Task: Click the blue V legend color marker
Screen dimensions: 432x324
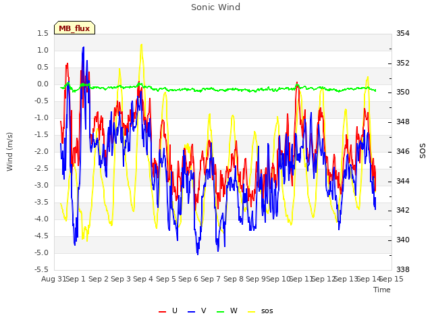Action: [191, 312]
